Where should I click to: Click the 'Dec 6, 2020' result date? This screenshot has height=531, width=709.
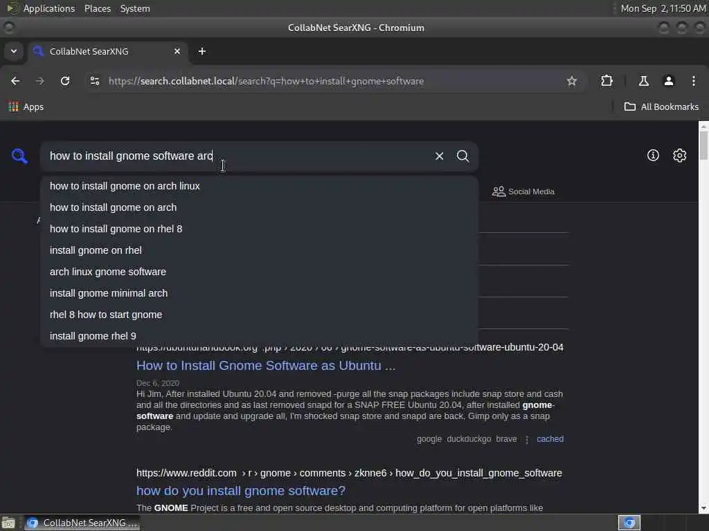pos(158,383)
